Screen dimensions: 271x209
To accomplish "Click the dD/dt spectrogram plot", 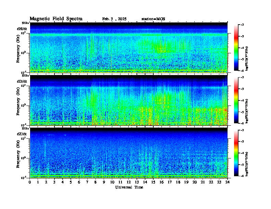I will 129,100.
